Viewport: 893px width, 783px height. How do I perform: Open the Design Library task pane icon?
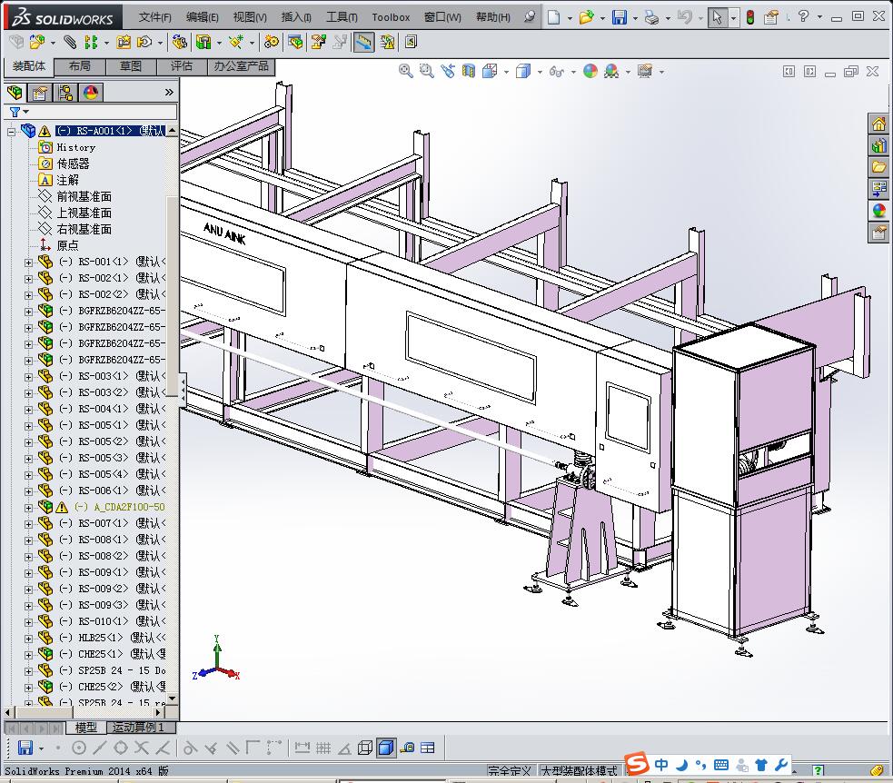[878, 145]
